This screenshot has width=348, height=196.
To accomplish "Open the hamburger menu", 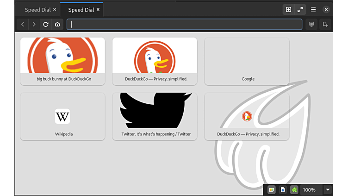I will click(313, 10).
